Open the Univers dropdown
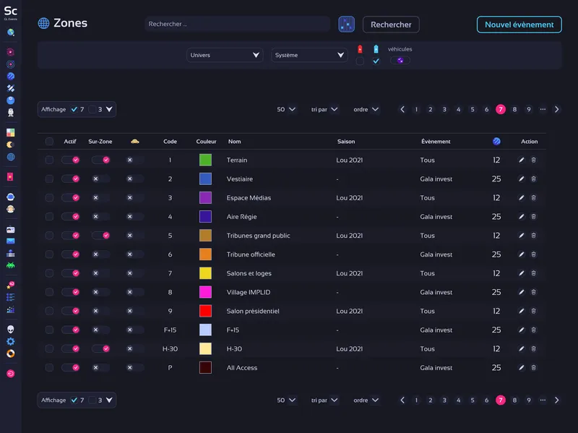The width and height of the screenshot is (578, 433). click(x=225, y=55)
